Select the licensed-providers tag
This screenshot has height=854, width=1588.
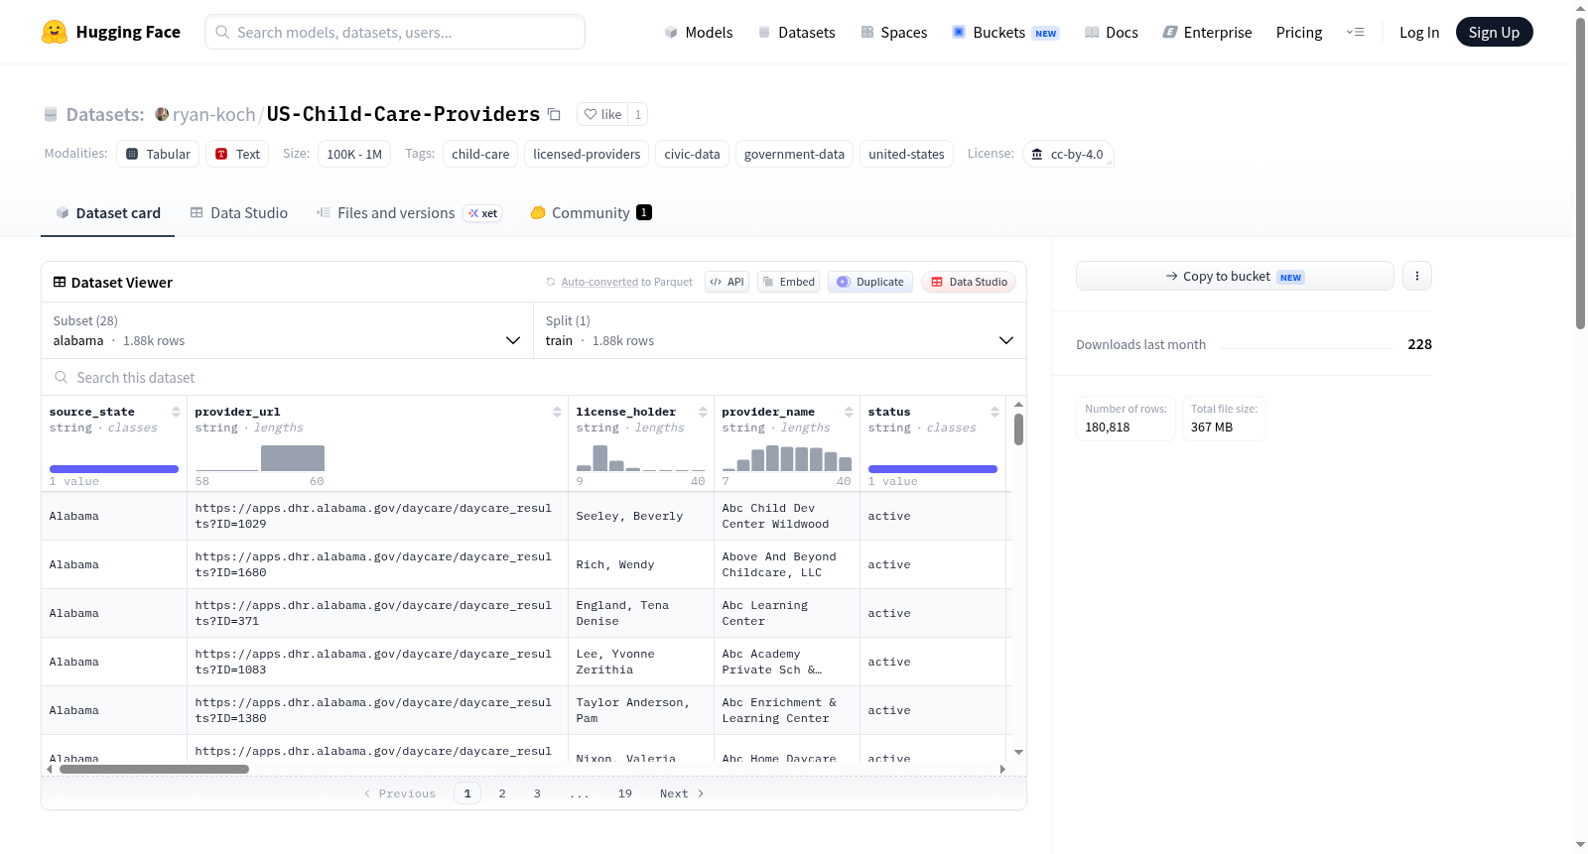point(587,154)
